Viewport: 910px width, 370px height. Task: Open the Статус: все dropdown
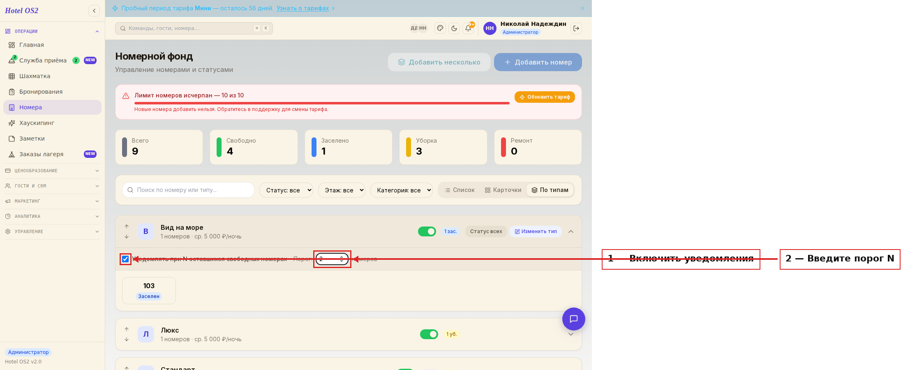tap(286, 190)
